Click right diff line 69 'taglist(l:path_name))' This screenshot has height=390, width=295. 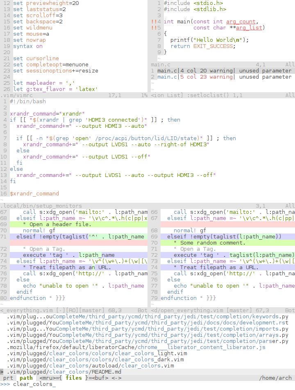click(x=227, y=236)
